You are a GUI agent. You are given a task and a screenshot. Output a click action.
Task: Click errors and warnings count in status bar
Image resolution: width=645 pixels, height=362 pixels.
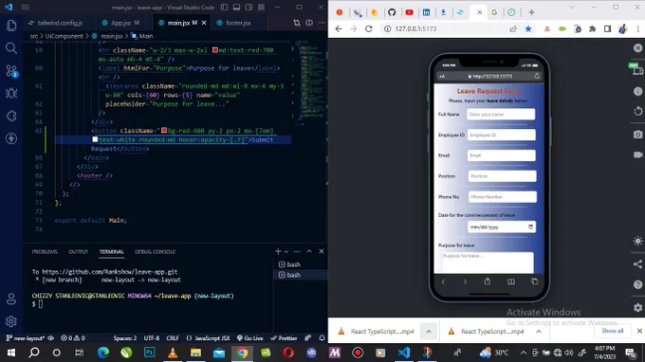[73, 338]
